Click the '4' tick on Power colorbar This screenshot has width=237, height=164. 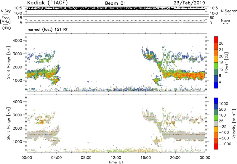220,82
